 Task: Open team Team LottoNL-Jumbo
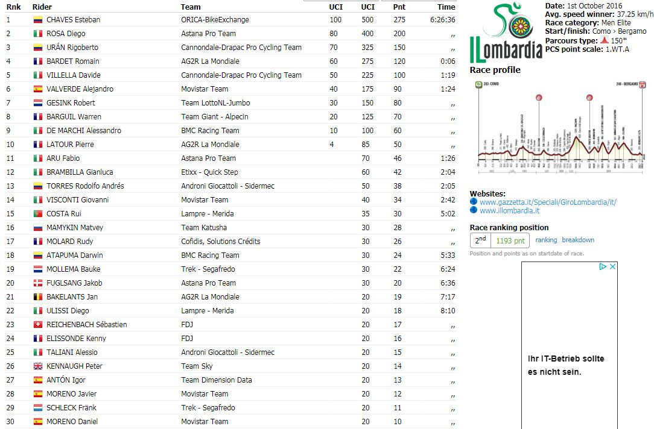215,103
